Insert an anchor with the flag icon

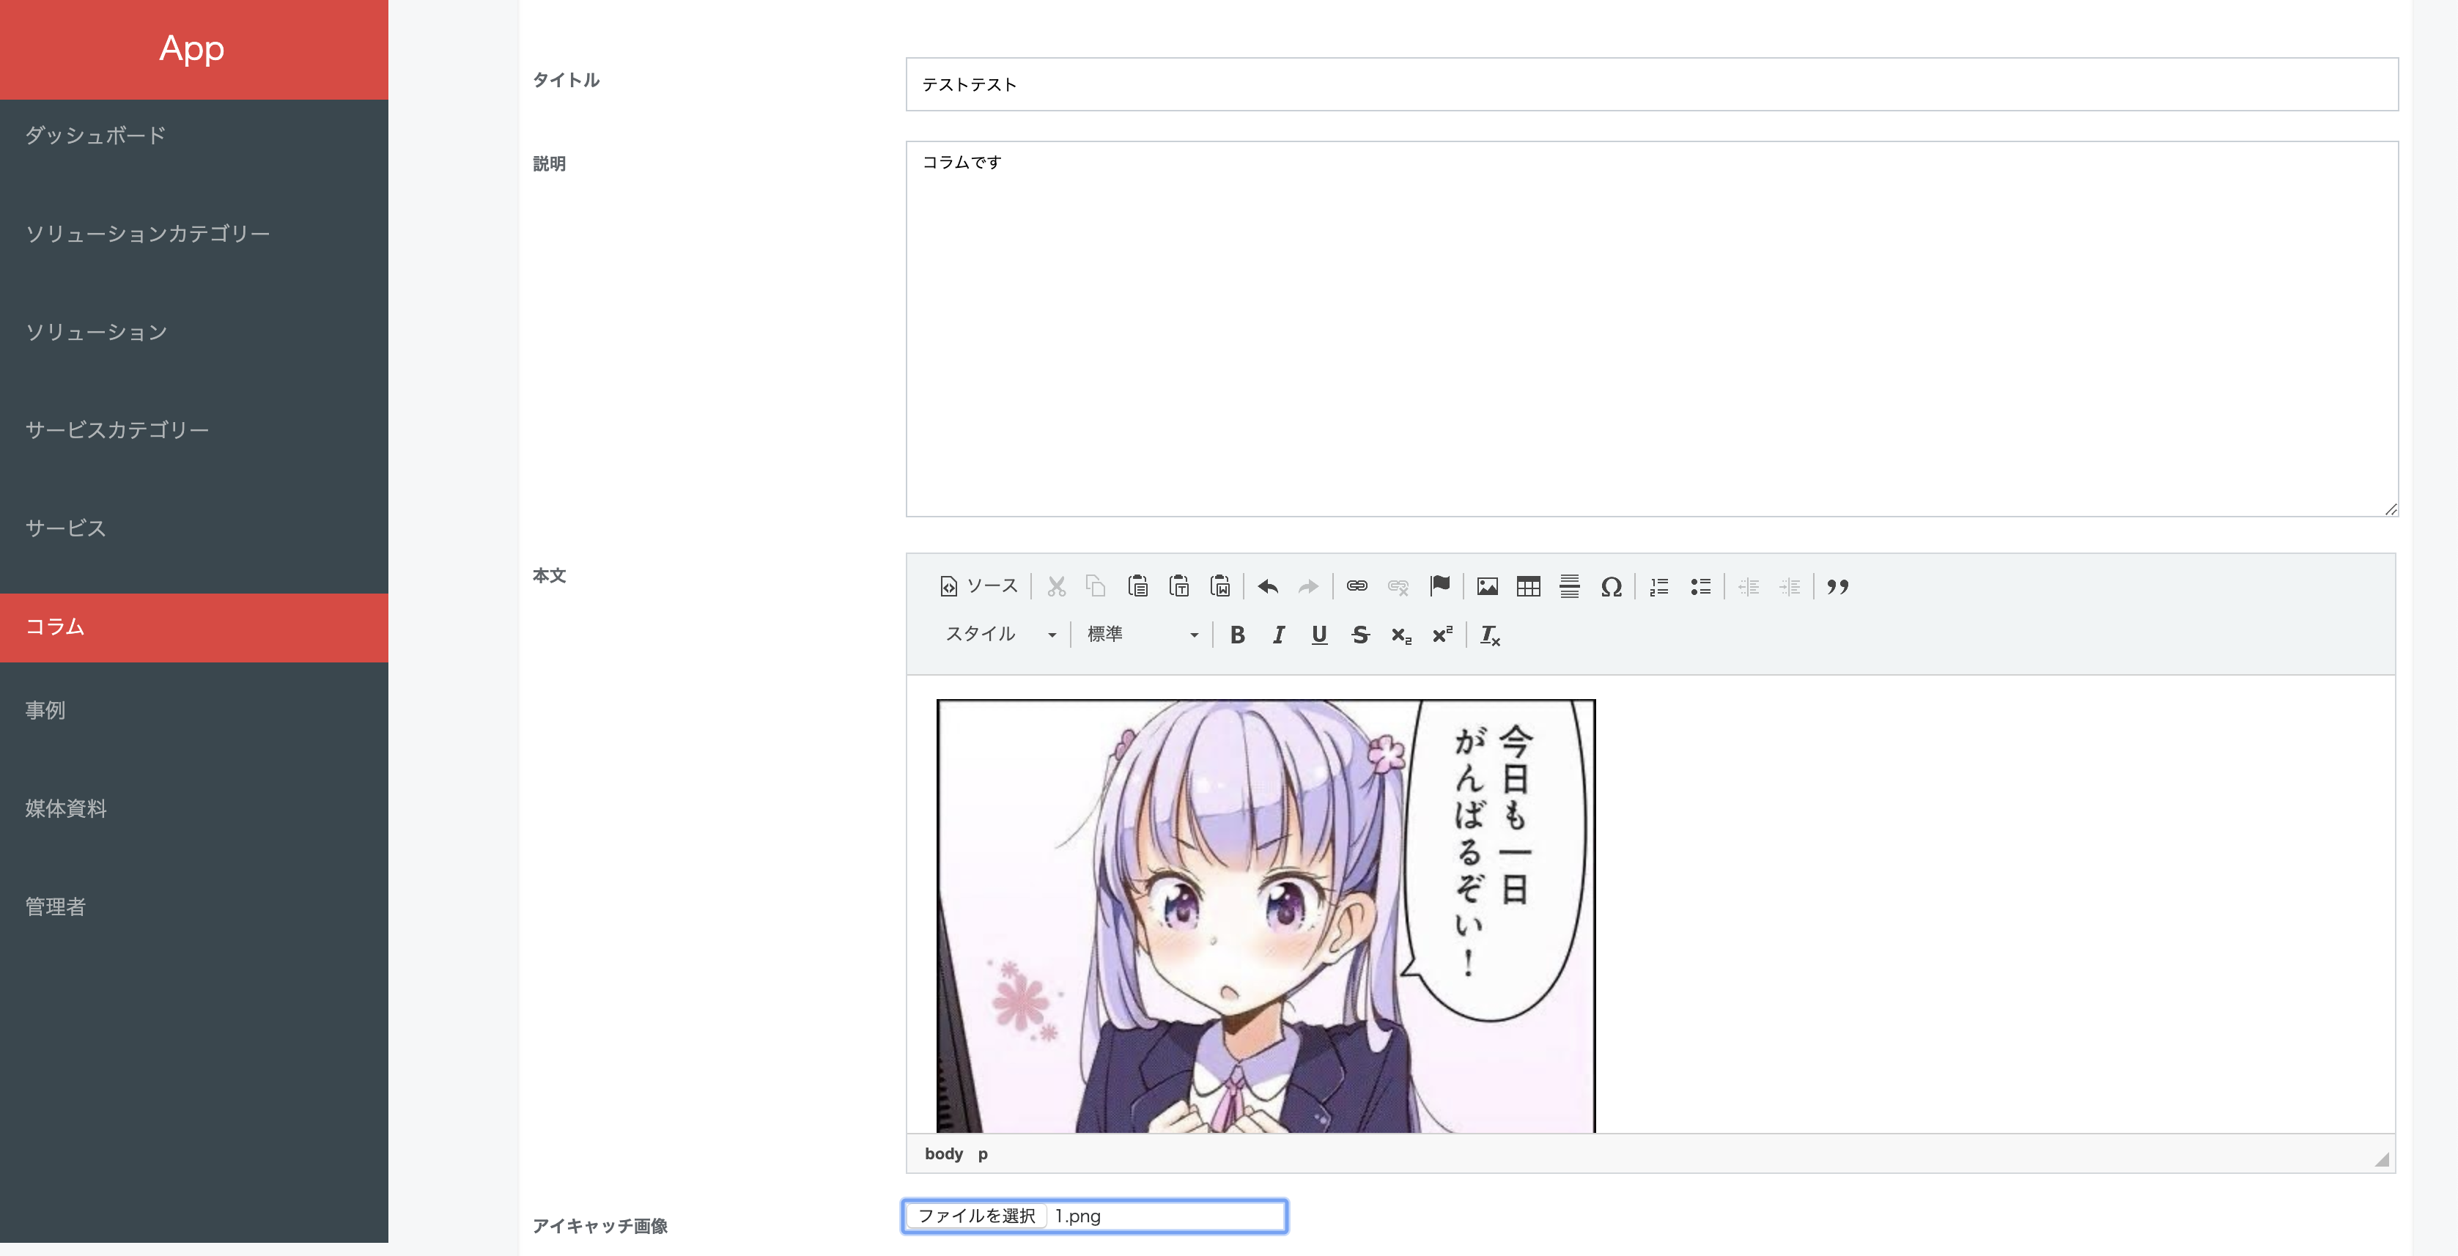[x=1440, y=586]
